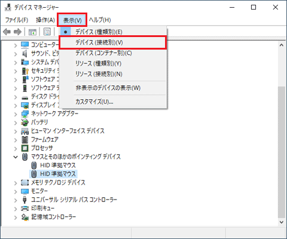Click the scrollbar up arrow

coord(282,45)
